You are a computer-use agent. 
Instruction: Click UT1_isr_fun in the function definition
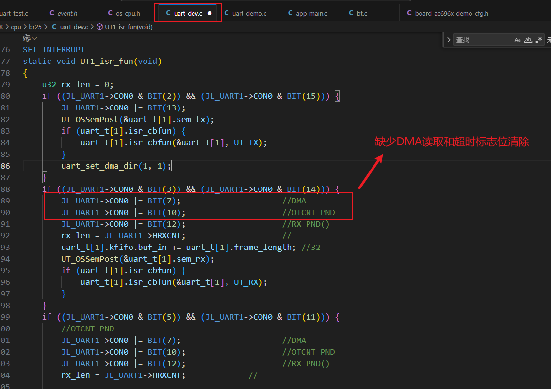107,62
